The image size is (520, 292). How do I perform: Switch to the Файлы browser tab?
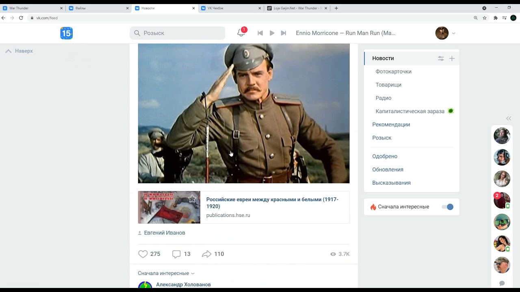coord(99,8)
